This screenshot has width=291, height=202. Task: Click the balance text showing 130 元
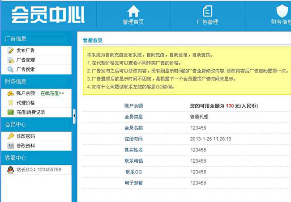(x=224, y=106)
